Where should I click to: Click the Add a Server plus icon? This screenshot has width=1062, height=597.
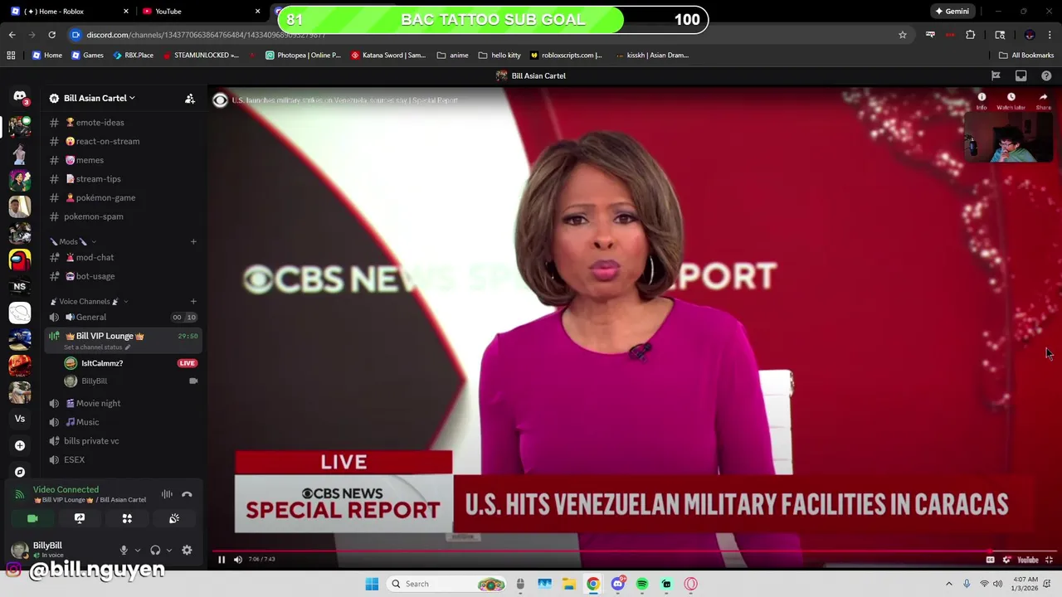[x=20, y=445]
